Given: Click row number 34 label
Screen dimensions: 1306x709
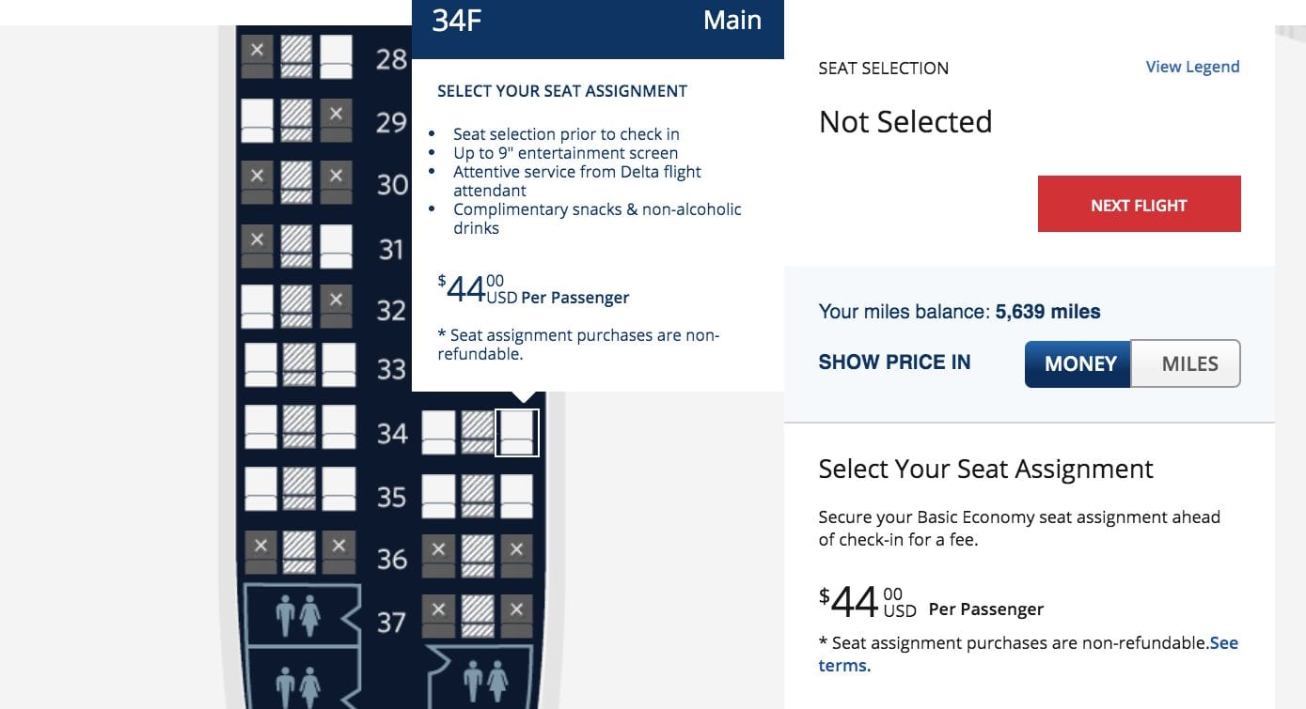Looking at the screenshot, I should coord(391,432).
